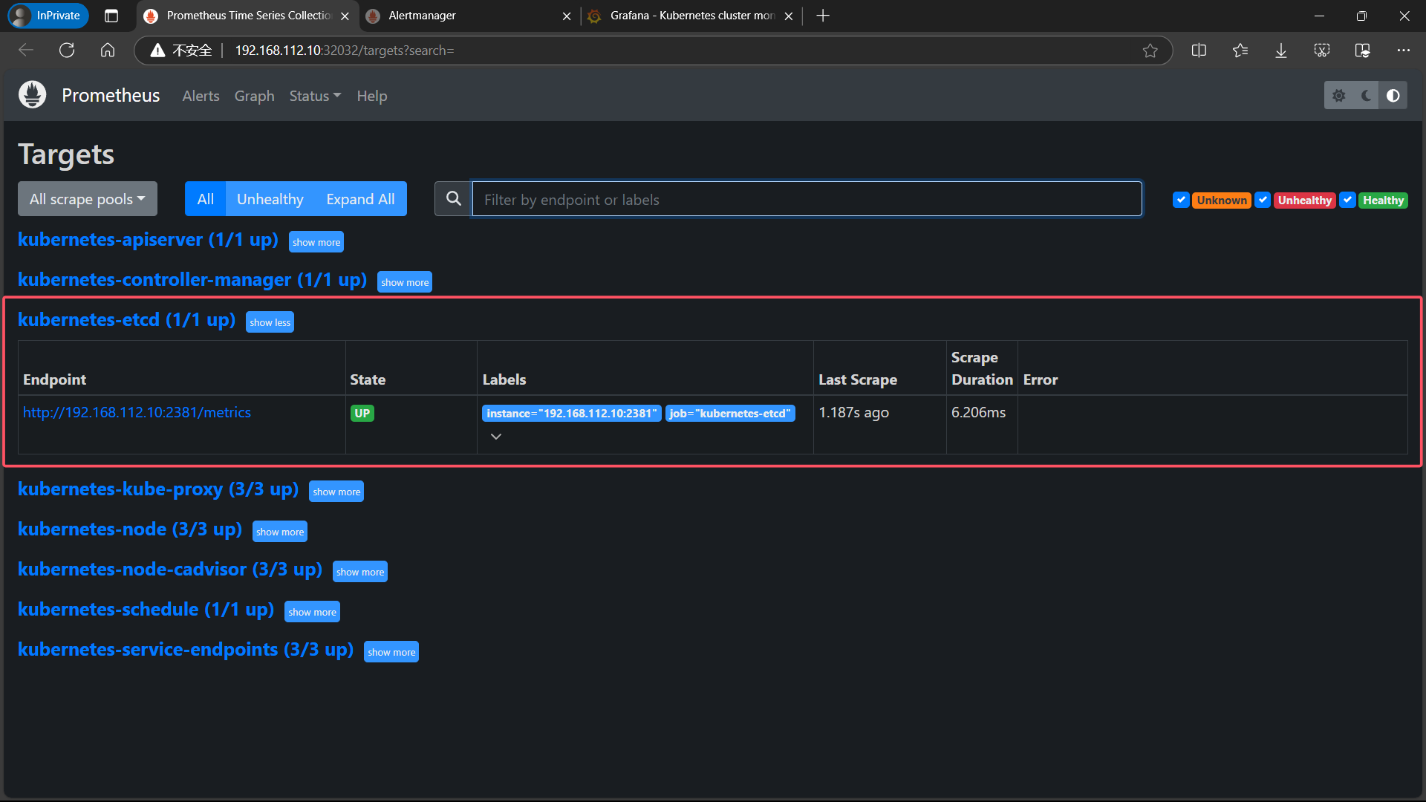Switch to light theme gear icon
The width and height of the screenshot is (1426, 802).
coord(1338,96)
